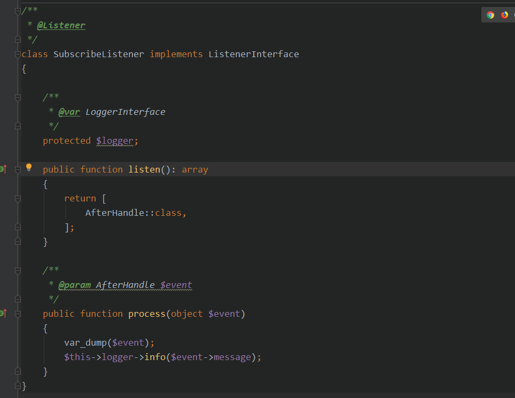Click the 'return' keyword

pyautogui.click(x=80, y=198)
